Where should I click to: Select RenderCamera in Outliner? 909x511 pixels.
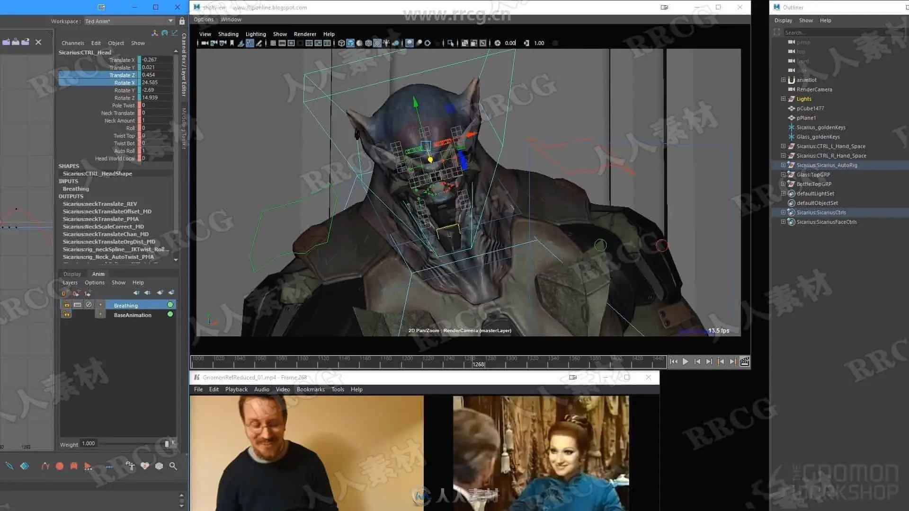coord(814,89)
